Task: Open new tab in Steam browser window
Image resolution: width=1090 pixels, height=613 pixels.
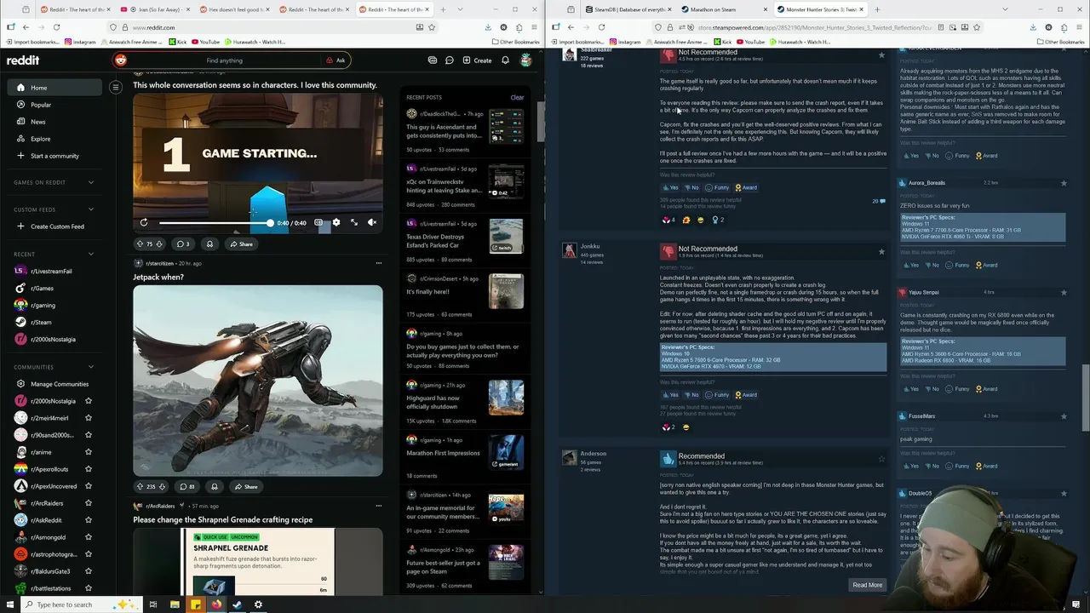Action: tap(877, 9)
